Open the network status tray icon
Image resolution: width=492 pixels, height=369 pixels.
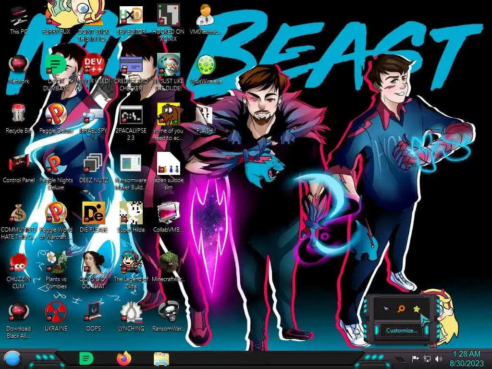pos(427,358)
